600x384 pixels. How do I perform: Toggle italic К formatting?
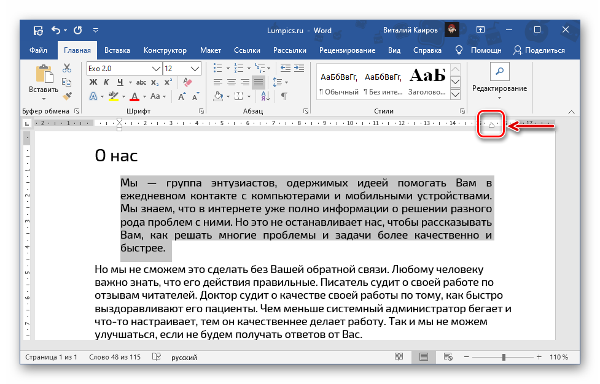coord(106,82)
